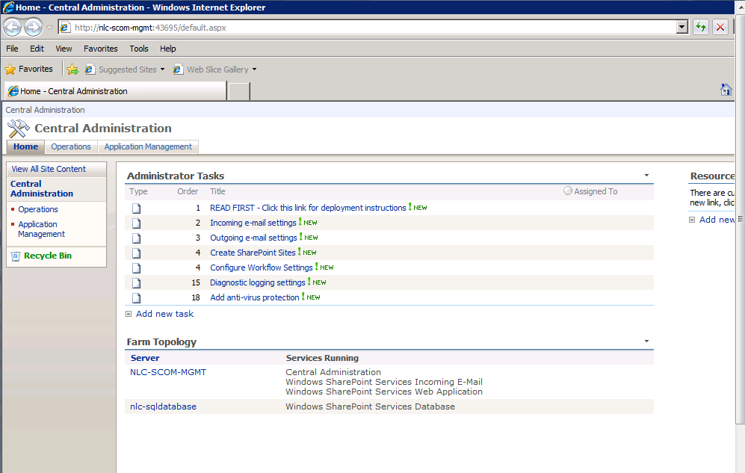Navigate back with the Back arrow

pyautogui.click(x=13, y=26)
